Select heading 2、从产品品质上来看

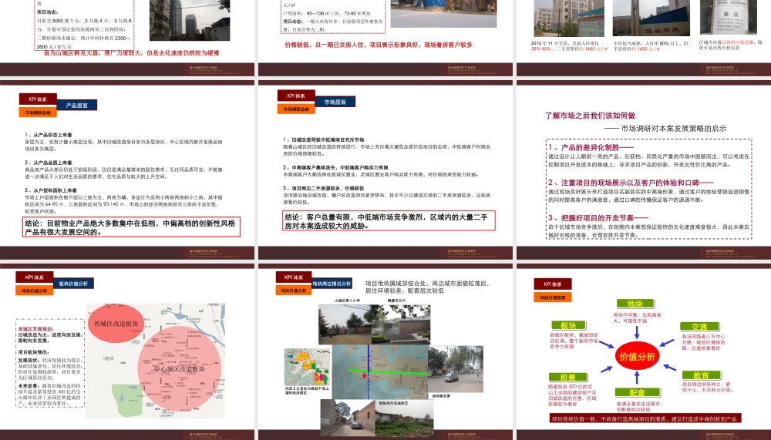pyautogui.click(x=48, y=163)
